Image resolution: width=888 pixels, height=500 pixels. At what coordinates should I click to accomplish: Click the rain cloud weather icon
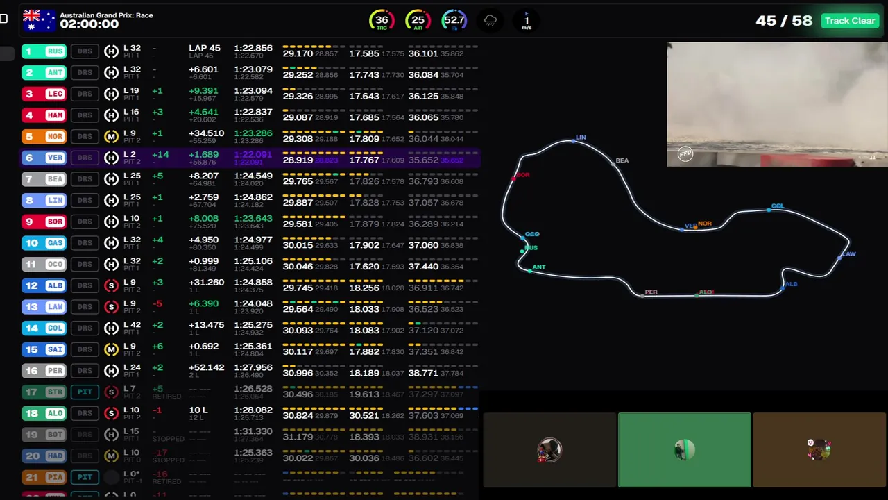tap(490, 21)
